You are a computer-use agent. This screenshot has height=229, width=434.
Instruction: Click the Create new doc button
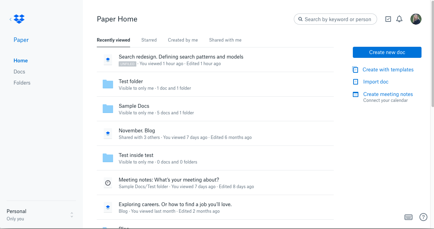pos(387,52)
